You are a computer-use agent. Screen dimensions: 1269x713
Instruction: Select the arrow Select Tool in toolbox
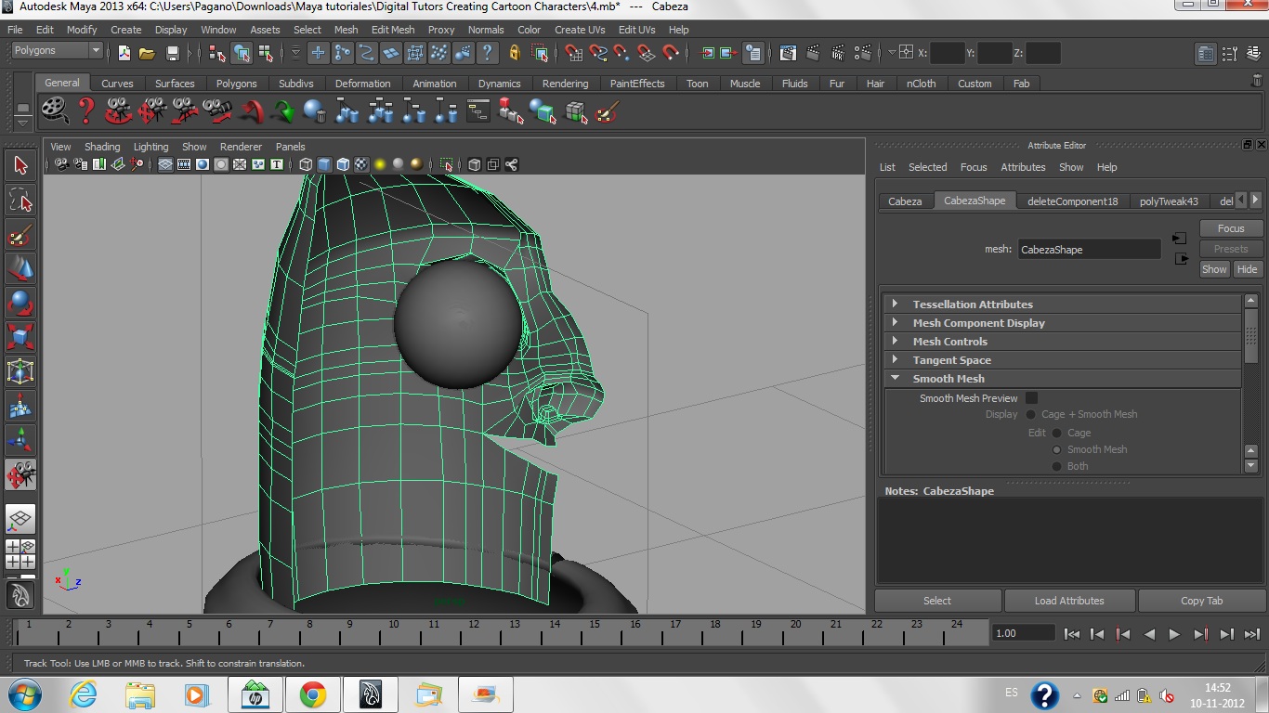20,166
